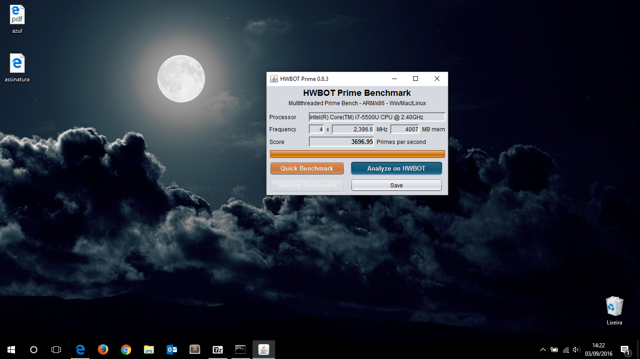The image size is (640, 359).
Task: Open 7-Zip from taskbar
Action: (x=217, y=350)
